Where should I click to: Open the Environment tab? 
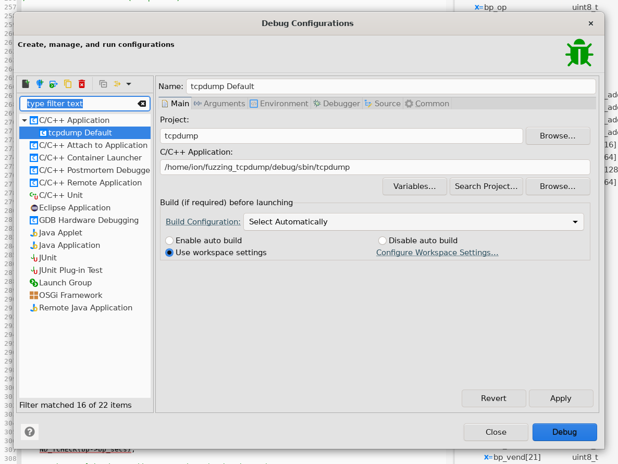point(279,104)
